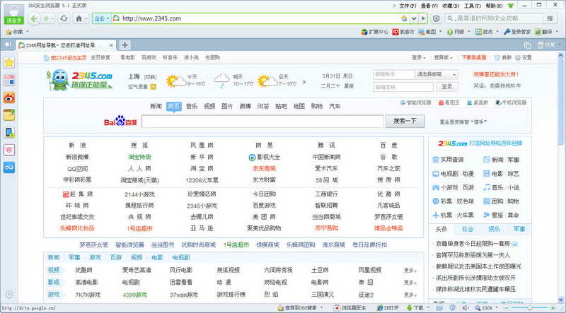Switch to IE mode via IE打开
The image size is (566, 313).
click(x=388, y=308)
